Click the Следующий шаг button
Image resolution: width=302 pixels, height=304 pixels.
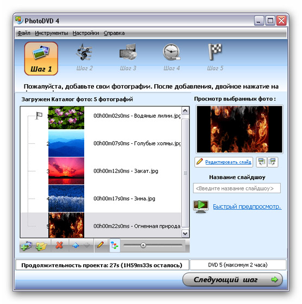tap(232, 280)
